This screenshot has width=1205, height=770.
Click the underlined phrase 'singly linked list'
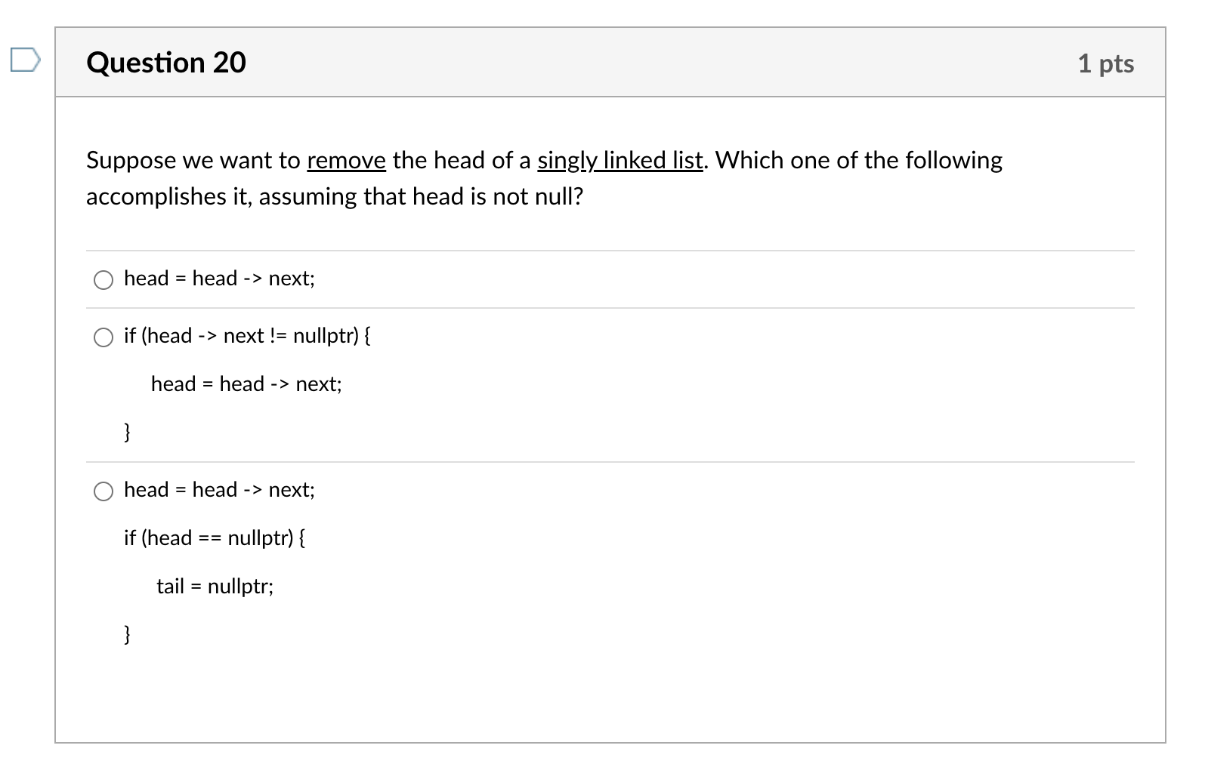point(620,160)
